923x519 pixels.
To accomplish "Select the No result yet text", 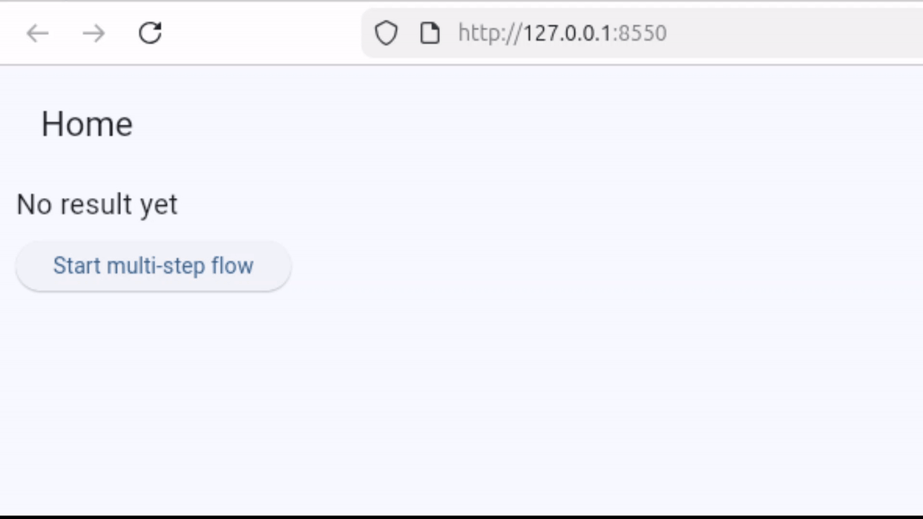I will 97,204.
